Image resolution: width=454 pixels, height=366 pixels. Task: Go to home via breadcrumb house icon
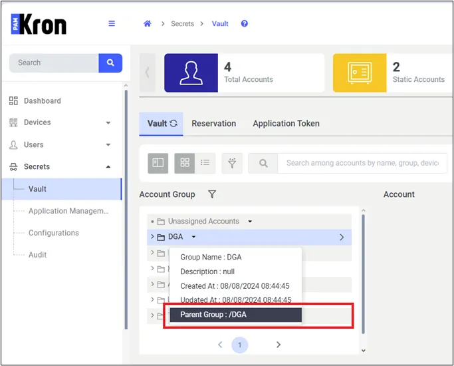coord(148,23)
